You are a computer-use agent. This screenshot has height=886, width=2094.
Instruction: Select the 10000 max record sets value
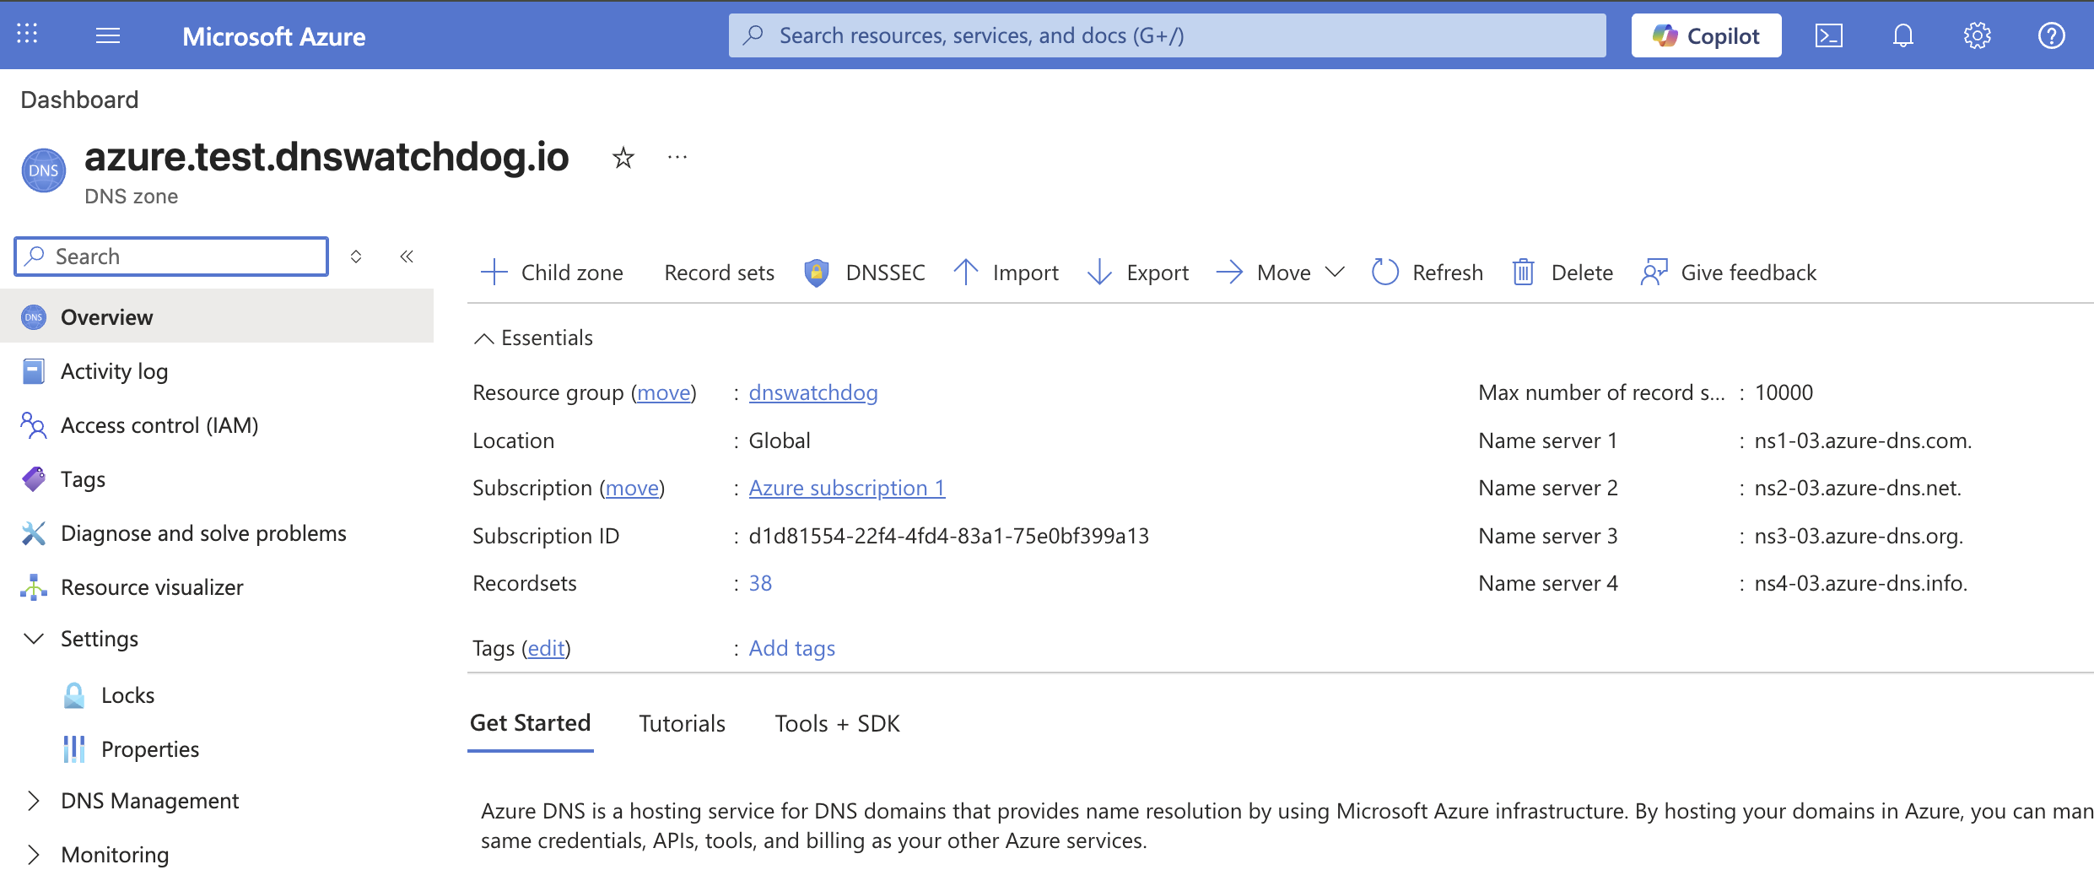pyautogui.click(x=1784, y=392)
